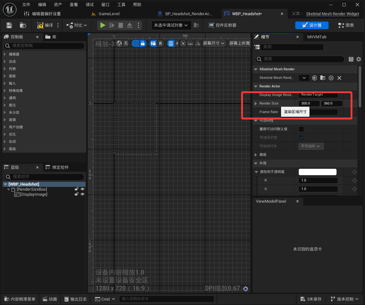Click the DPI scale settings gear icon
The width and height of the screenshot is (365, 305).
tap(245, 289)
